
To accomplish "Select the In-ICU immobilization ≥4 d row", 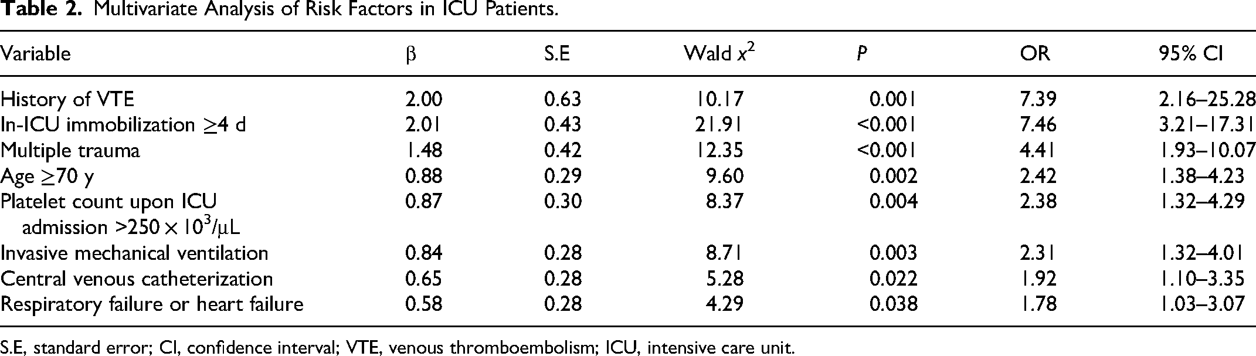I will (628, 124).
